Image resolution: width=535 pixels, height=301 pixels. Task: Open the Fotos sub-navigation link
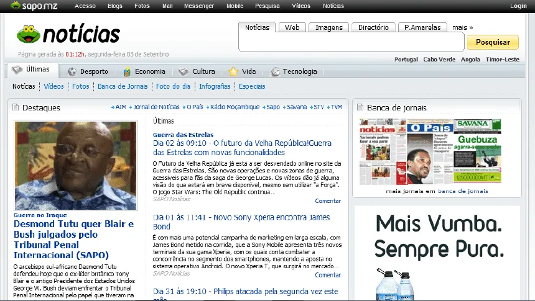80,86
